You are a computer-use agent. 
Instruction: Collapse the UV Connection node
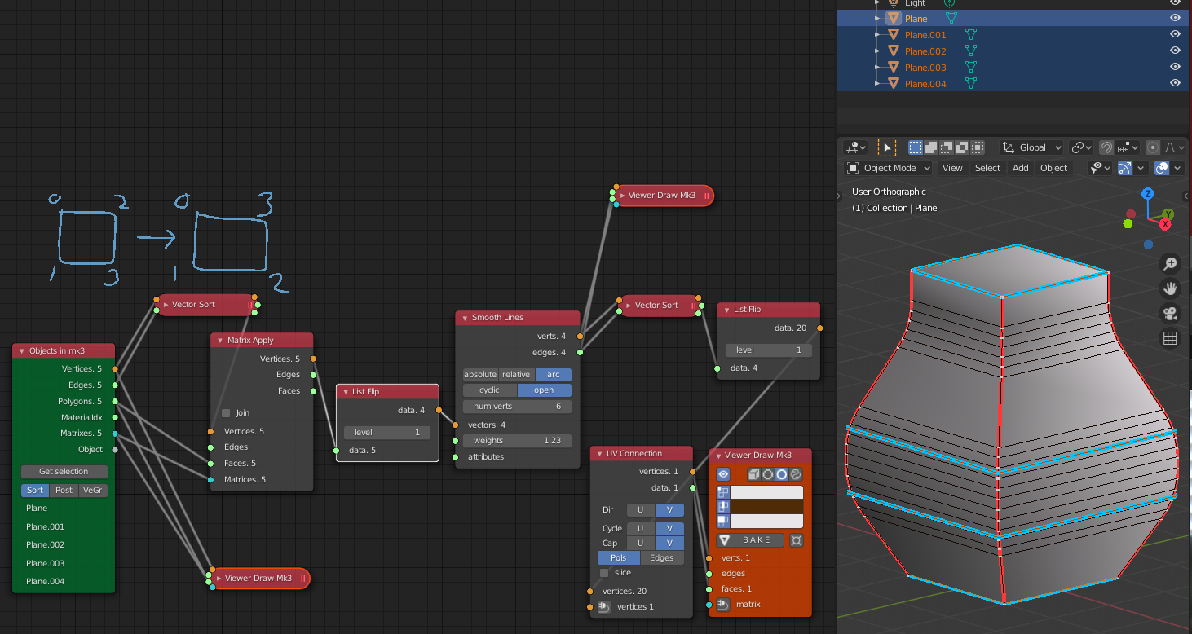tap(599, 454)
